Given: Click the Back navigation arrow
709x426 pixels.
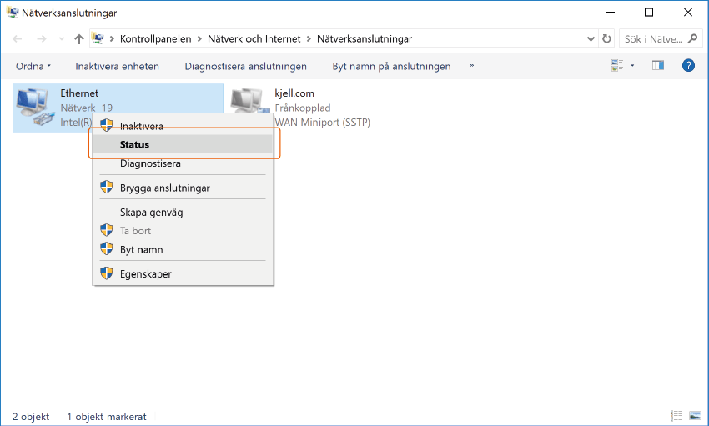Looking at the screenshot, I should tap(18, 39).
